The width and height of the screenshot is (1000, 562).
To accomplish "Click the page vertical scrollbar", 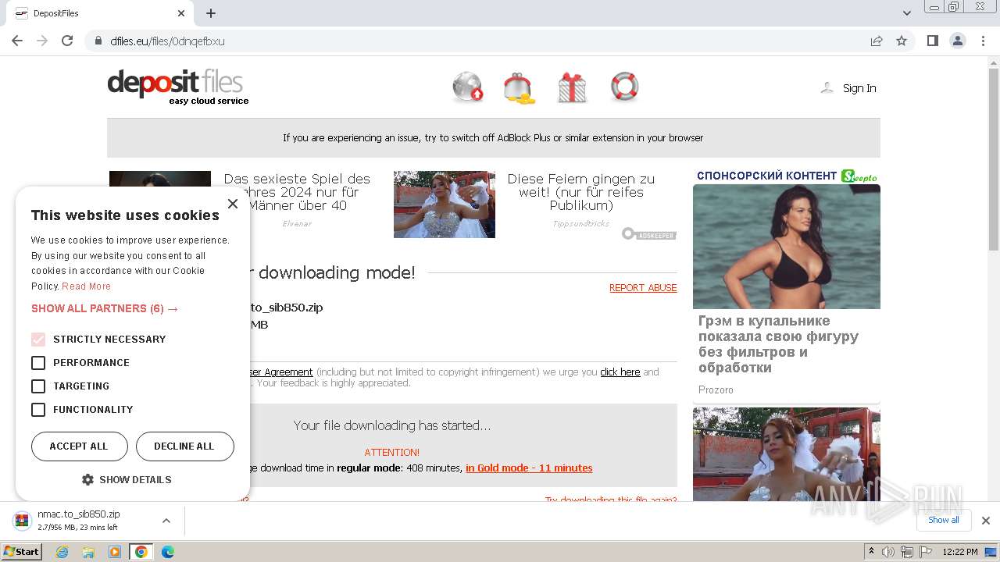I will pyautogui.click(x=994, y=159).
